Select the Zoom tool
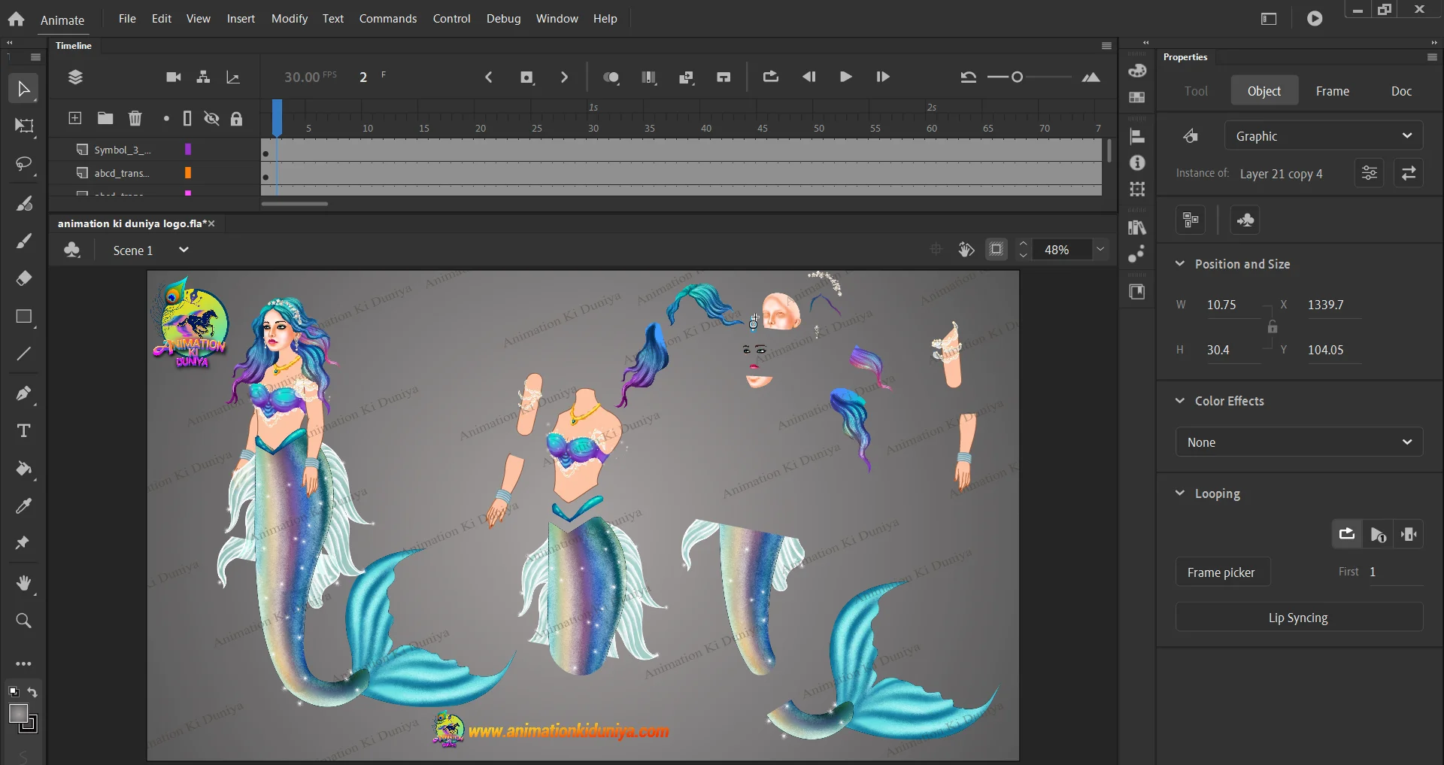Image resolution: width=1444 pixels, height=765 pixels. point(23,621)
